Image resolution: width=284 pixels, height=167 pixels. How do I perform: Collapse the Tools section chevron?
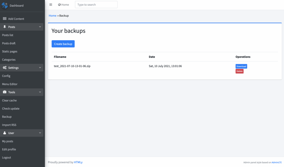(40, 92)
